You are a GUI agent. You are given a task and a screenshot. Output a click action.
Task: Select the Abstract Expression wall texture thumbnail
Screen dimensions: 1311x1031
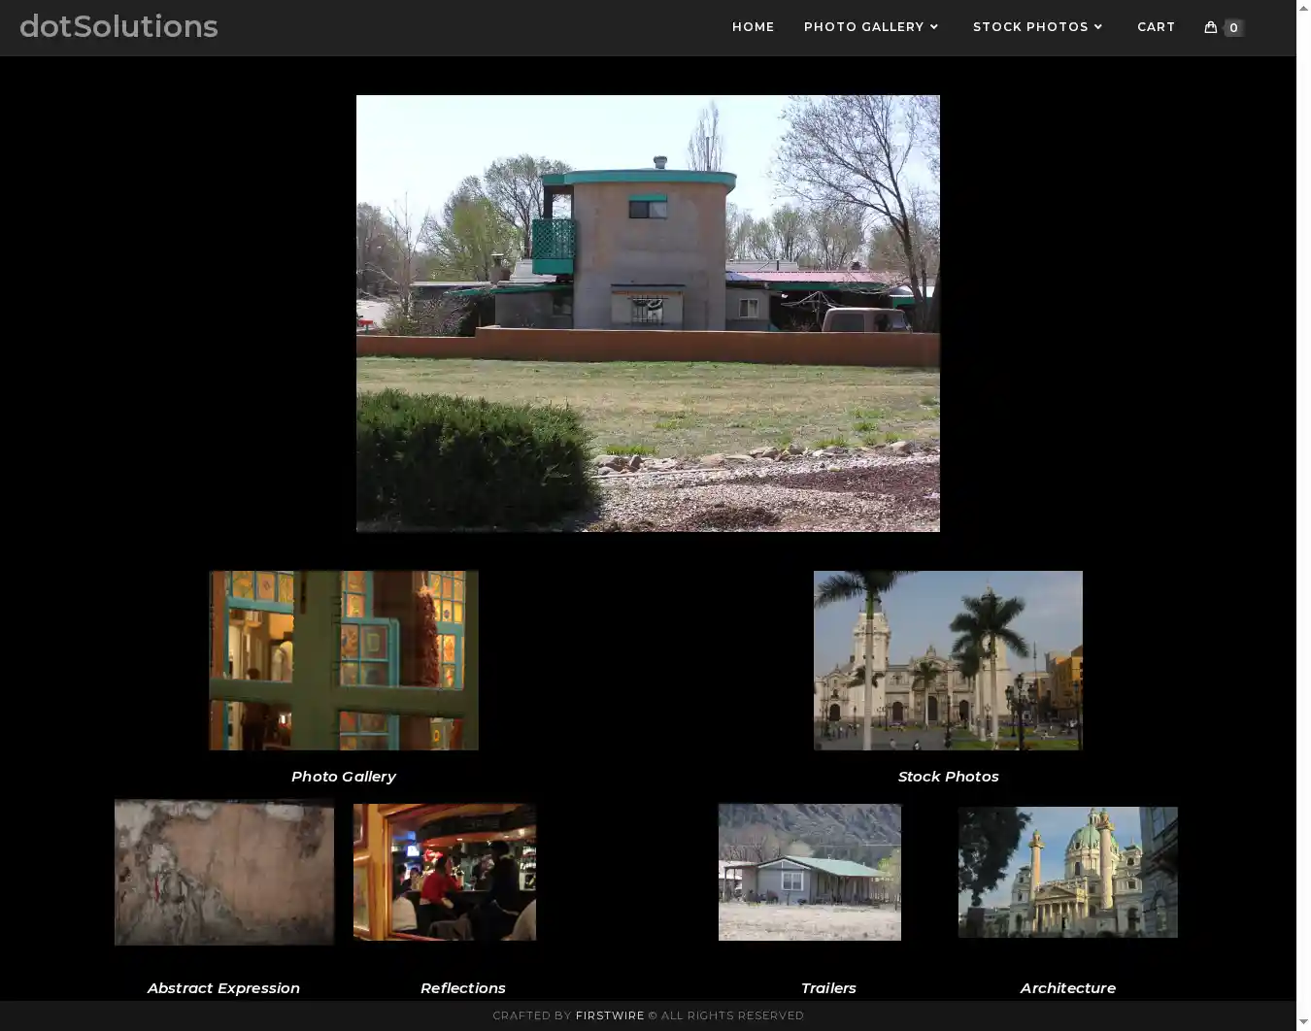pyautogui.click(x=223, y=872)
